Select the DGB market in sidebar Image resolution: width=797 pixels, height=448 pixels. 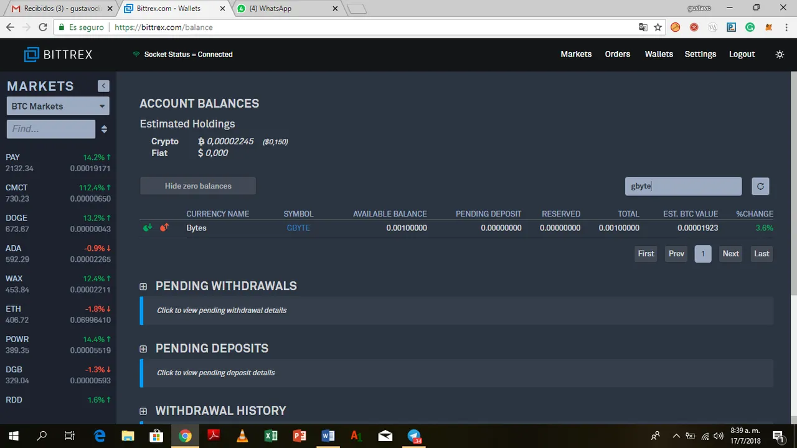(x=58, y=375)
